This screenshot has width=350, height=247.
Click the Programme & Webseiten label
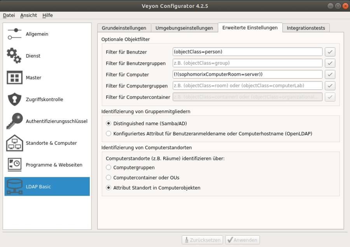point(54,165)
